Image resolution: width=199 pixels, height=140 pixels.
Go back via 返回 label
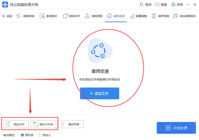[x=9, y=16]
